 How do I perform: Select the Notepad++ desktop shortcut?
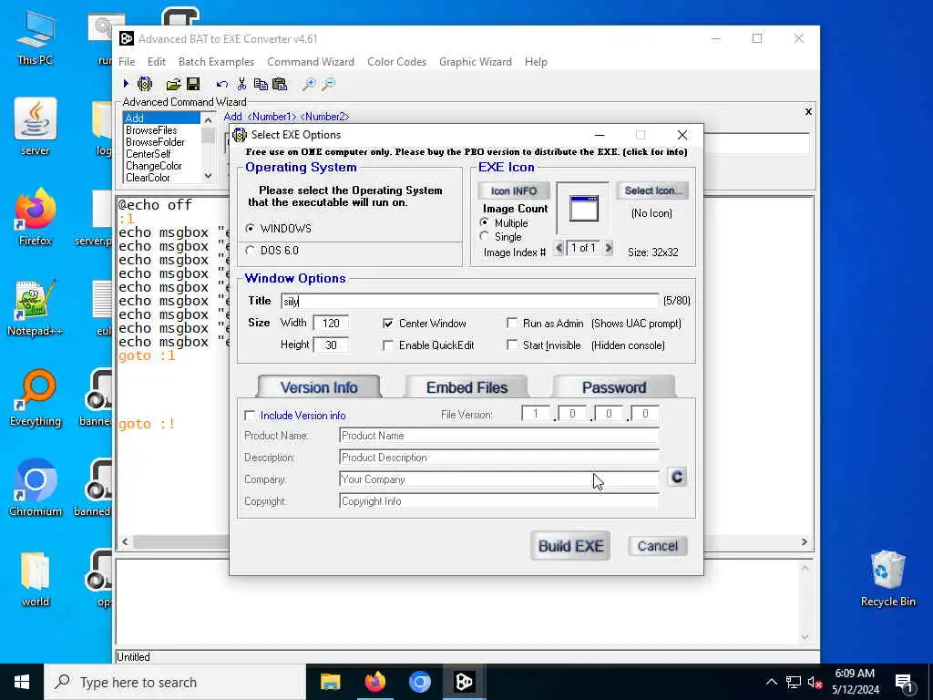point(36,307)
